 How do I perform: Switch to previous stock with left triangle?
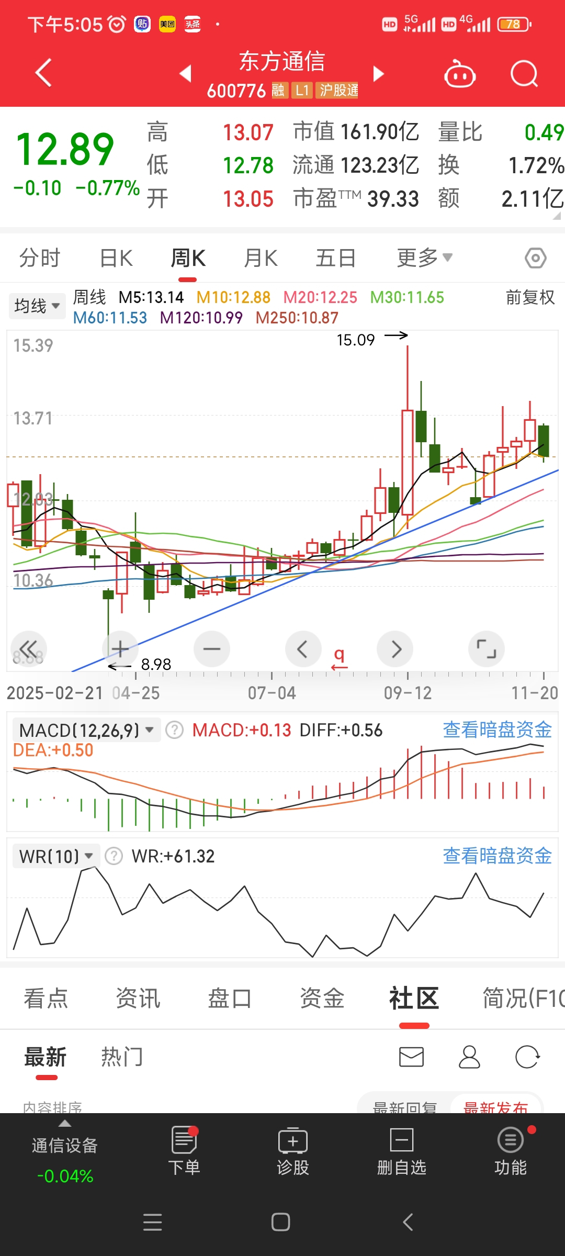(x=185, y=73)
